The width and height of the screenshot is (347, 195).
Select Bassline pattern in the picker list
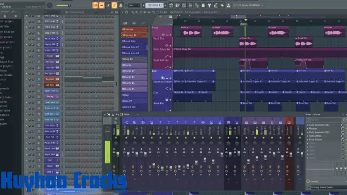(x=135, y=29)
